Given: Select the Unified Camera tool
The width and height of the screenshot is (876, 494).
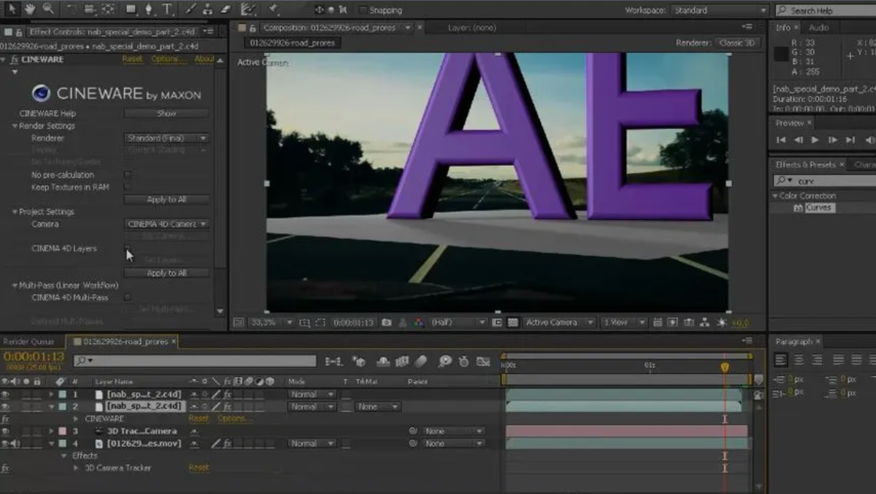Looking at the screenshot, I should (89, 9).
